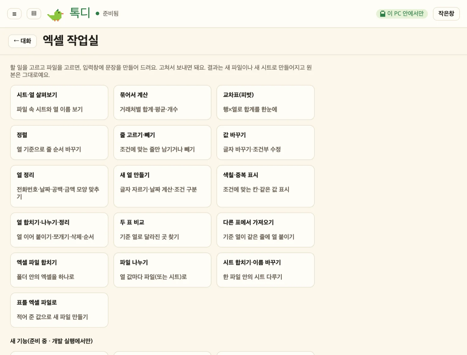Open the 열 합치기·나누기·정리 card

59,230
